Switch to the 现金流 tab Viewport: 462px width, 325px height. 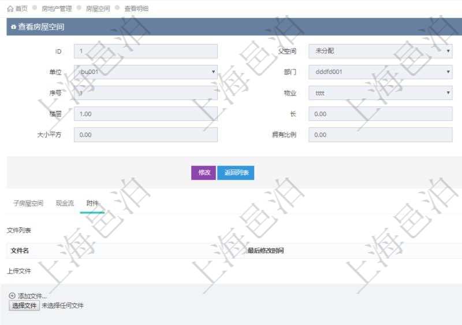click(x=65, y=204)
